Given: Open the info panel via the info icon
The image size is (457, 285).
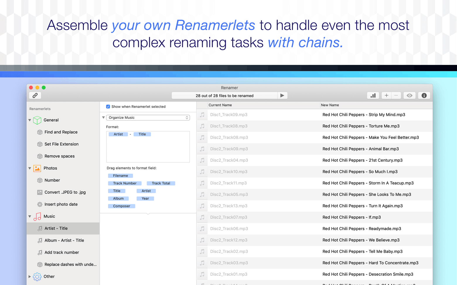Looking at the screenshot, I should pyautogui.click(x=424, y=95).
